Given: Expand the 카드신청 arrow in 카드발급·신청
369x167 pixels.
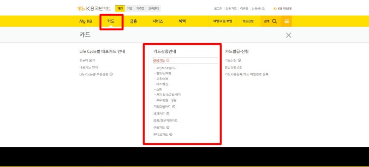Looking at the screenshot, I should 239,60.
